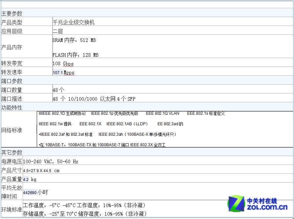Click the 网络标准 row label

12,130
